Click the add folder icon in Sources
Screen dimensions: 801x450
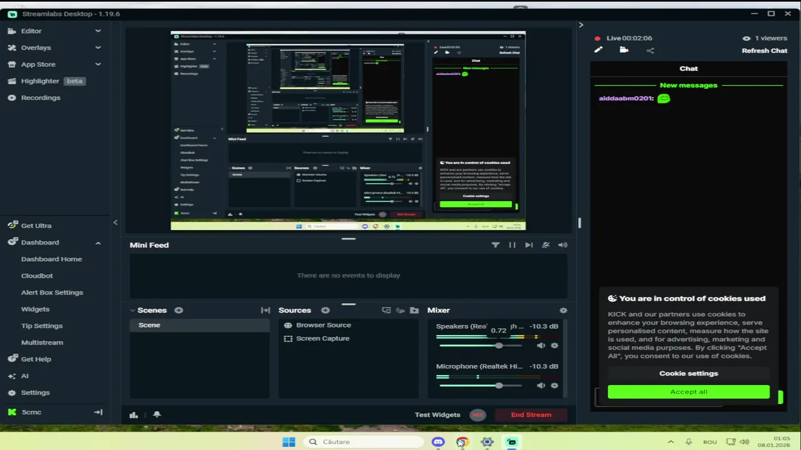point(414,310)
